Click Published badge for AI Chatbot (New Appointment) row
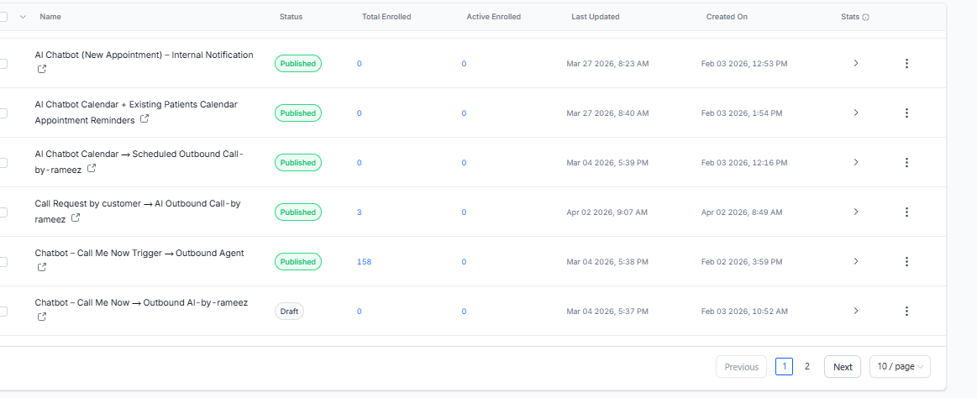Image resolution: width=977 pixels, height=398 pixels. coord(298,64)
